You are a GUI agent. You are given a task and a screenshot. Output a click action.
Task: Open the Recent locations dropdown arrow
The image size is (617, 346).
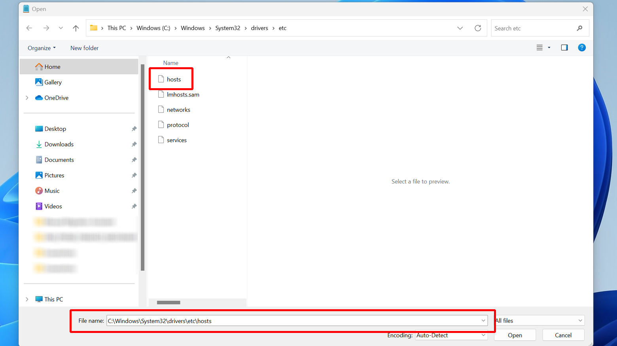click(61, 28)
